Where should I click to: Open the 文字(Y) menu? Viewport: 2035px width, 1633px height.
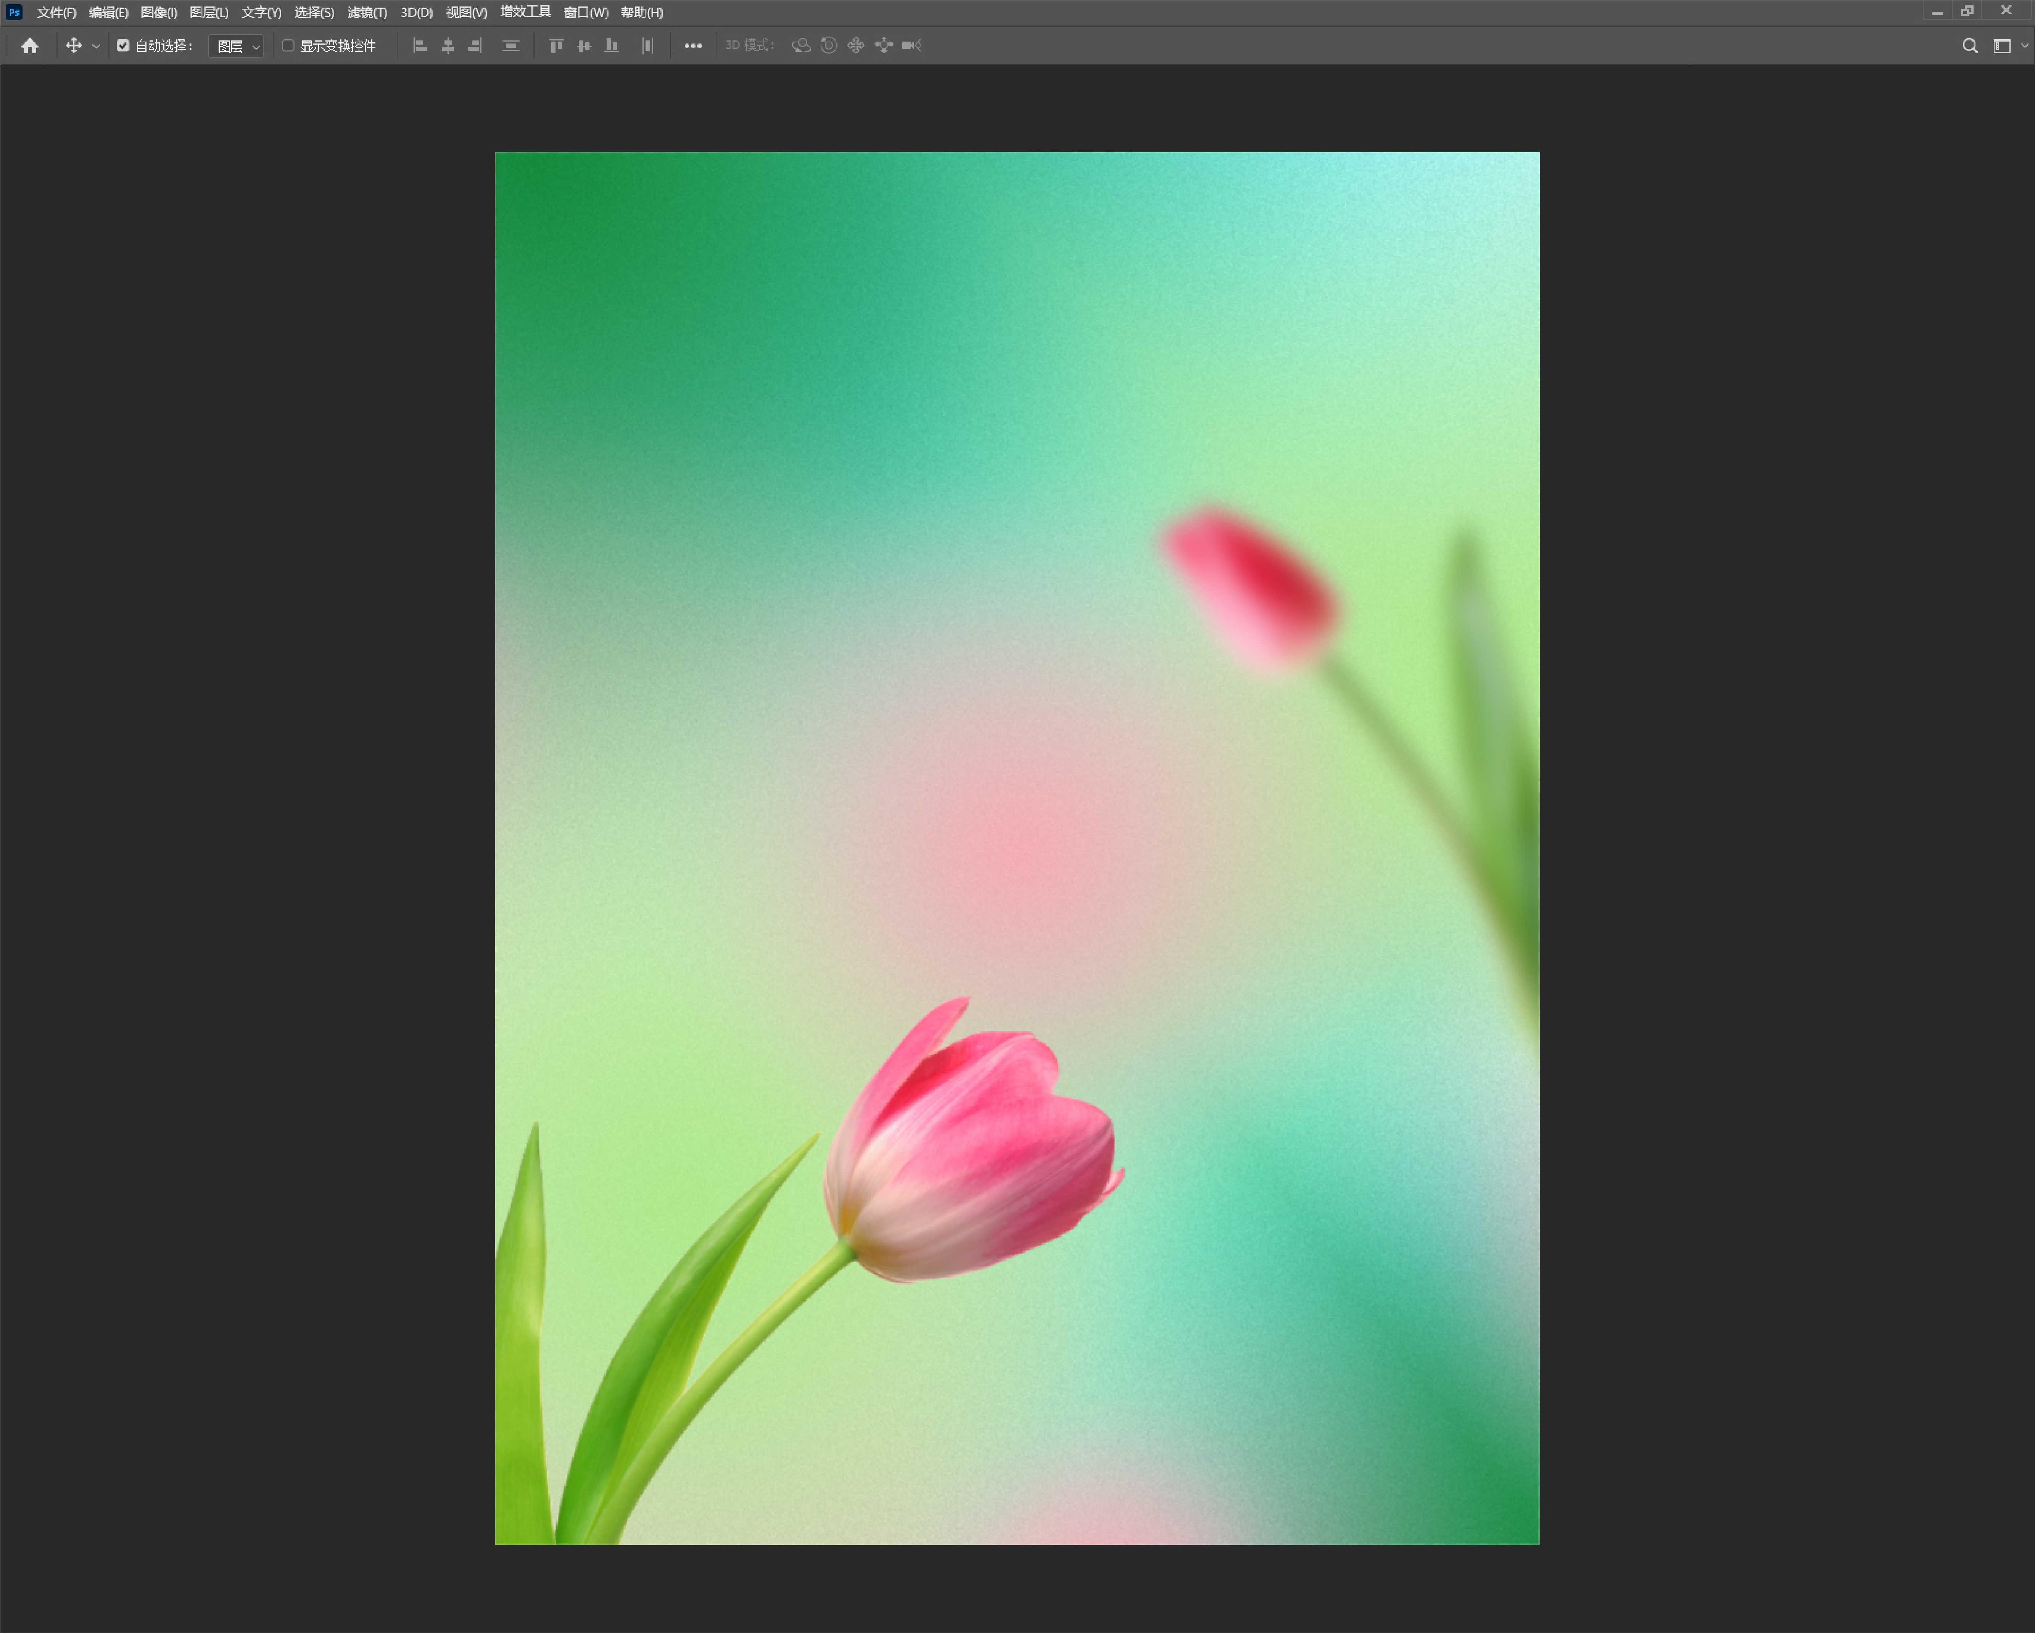click(x=261, y=12)
